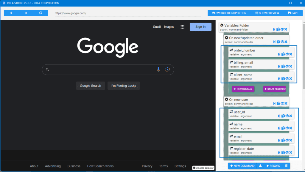
Task: Toggle eye icon of On new/updated order
Action: [282, 42]
